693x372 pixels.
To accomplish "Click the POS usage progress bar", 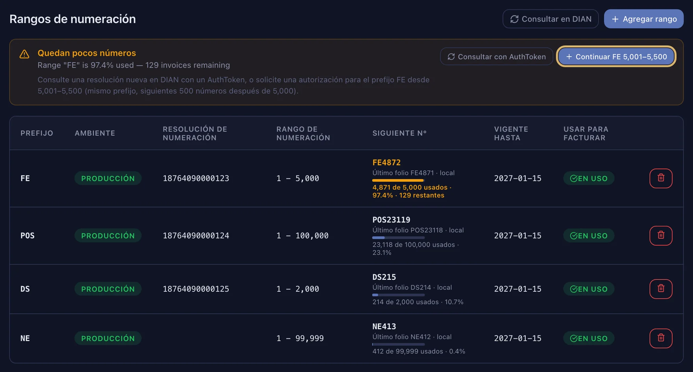I will pos(398,237).
